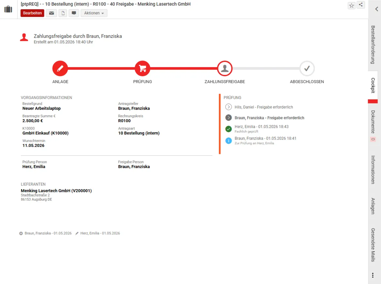Click Rechnungskreis value R0100
The image size is (381, 284).
click(x=124, y=121)
